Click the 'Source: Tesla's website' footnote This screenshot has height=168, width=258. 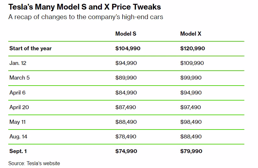tap(34, 163)
